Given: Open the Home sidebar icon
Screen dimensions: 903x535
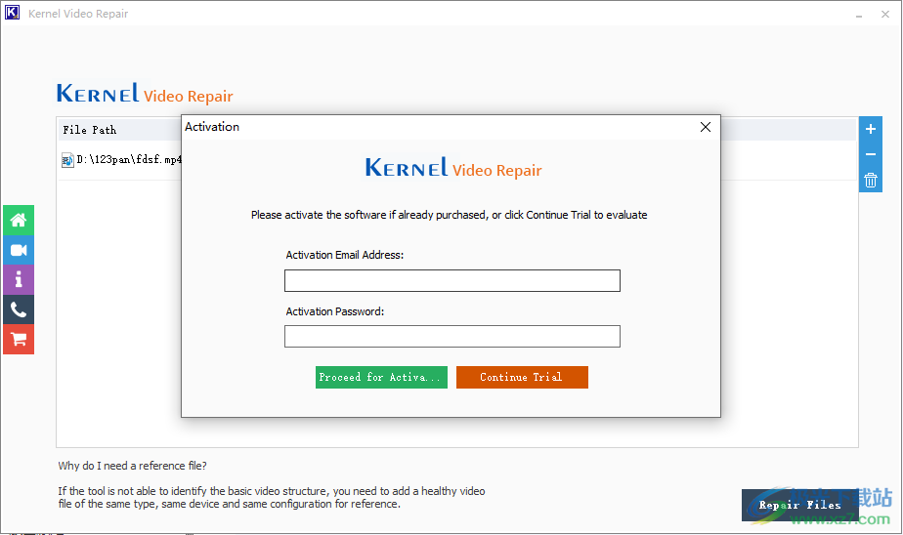Looking at the screenshot, I should point(19,221).
